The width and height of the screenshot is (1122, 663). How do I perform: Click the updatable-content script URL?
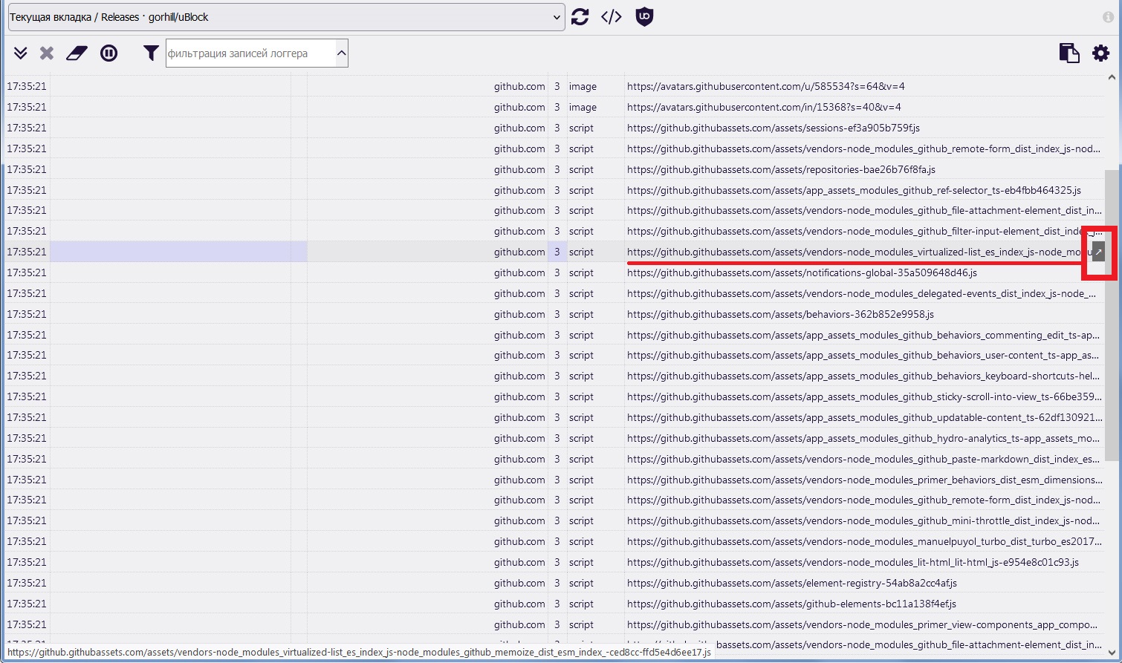tap(864, 417)
